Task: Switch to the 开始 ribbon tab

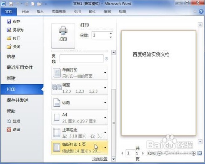Action: click(25, 12)
